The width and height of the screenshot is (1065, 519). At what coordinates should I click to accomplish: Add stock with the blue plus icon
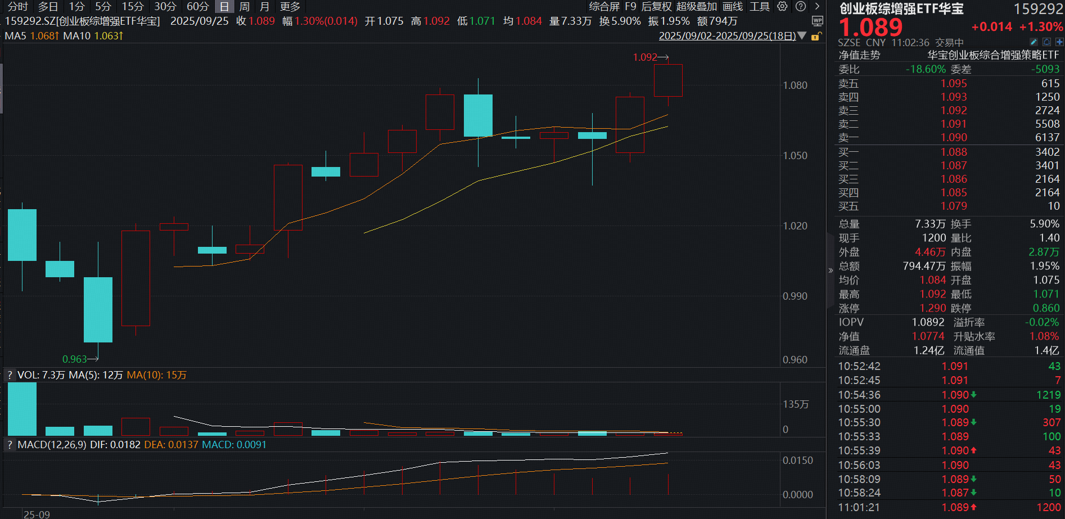(1059, 42)
